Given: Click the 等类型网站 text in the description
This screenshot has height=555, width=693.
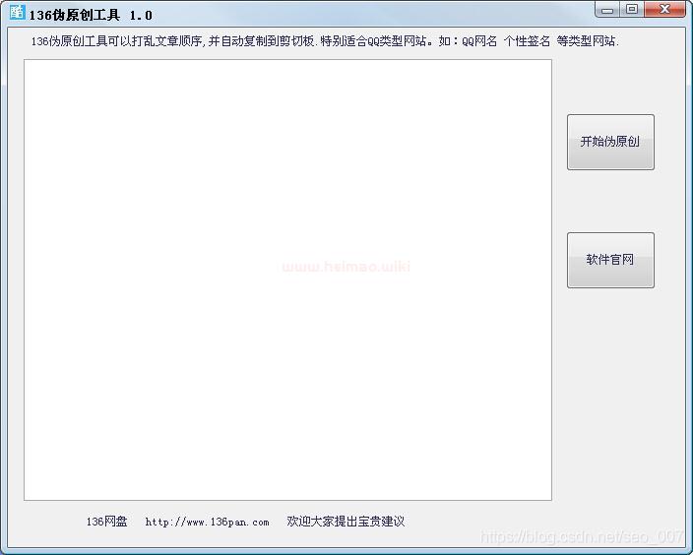Looking at the screenshot, I should click(587, 41).
